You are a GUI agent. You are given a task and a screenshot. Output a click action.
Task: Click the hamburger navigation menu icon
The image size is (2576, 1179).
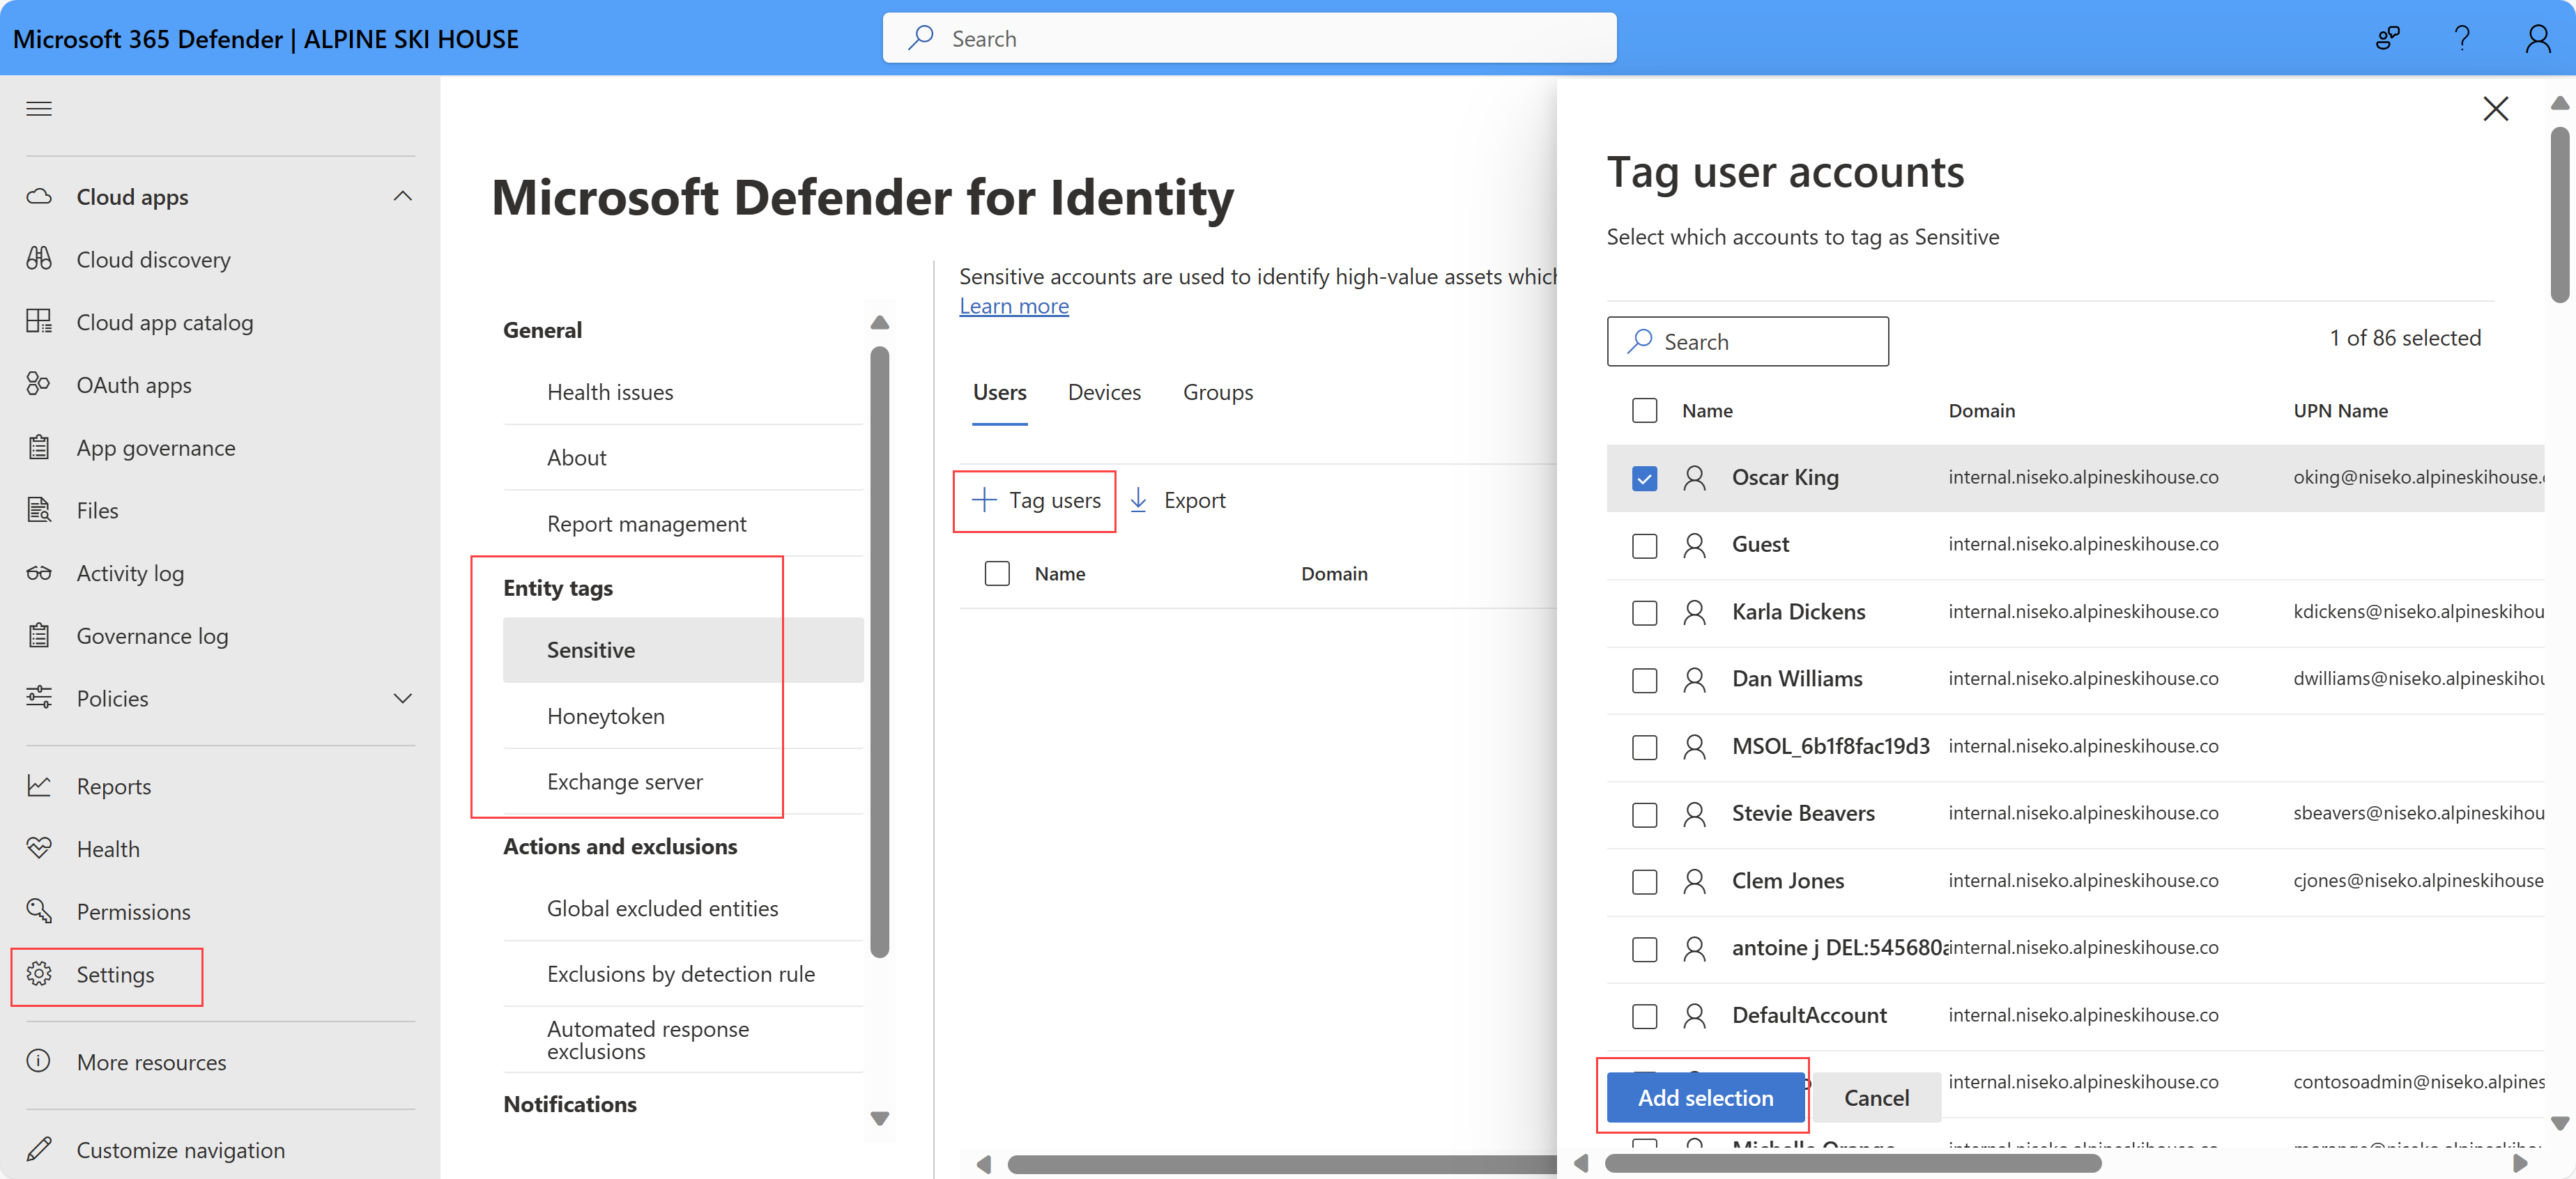pyautogui.click(x=39, y=109)
